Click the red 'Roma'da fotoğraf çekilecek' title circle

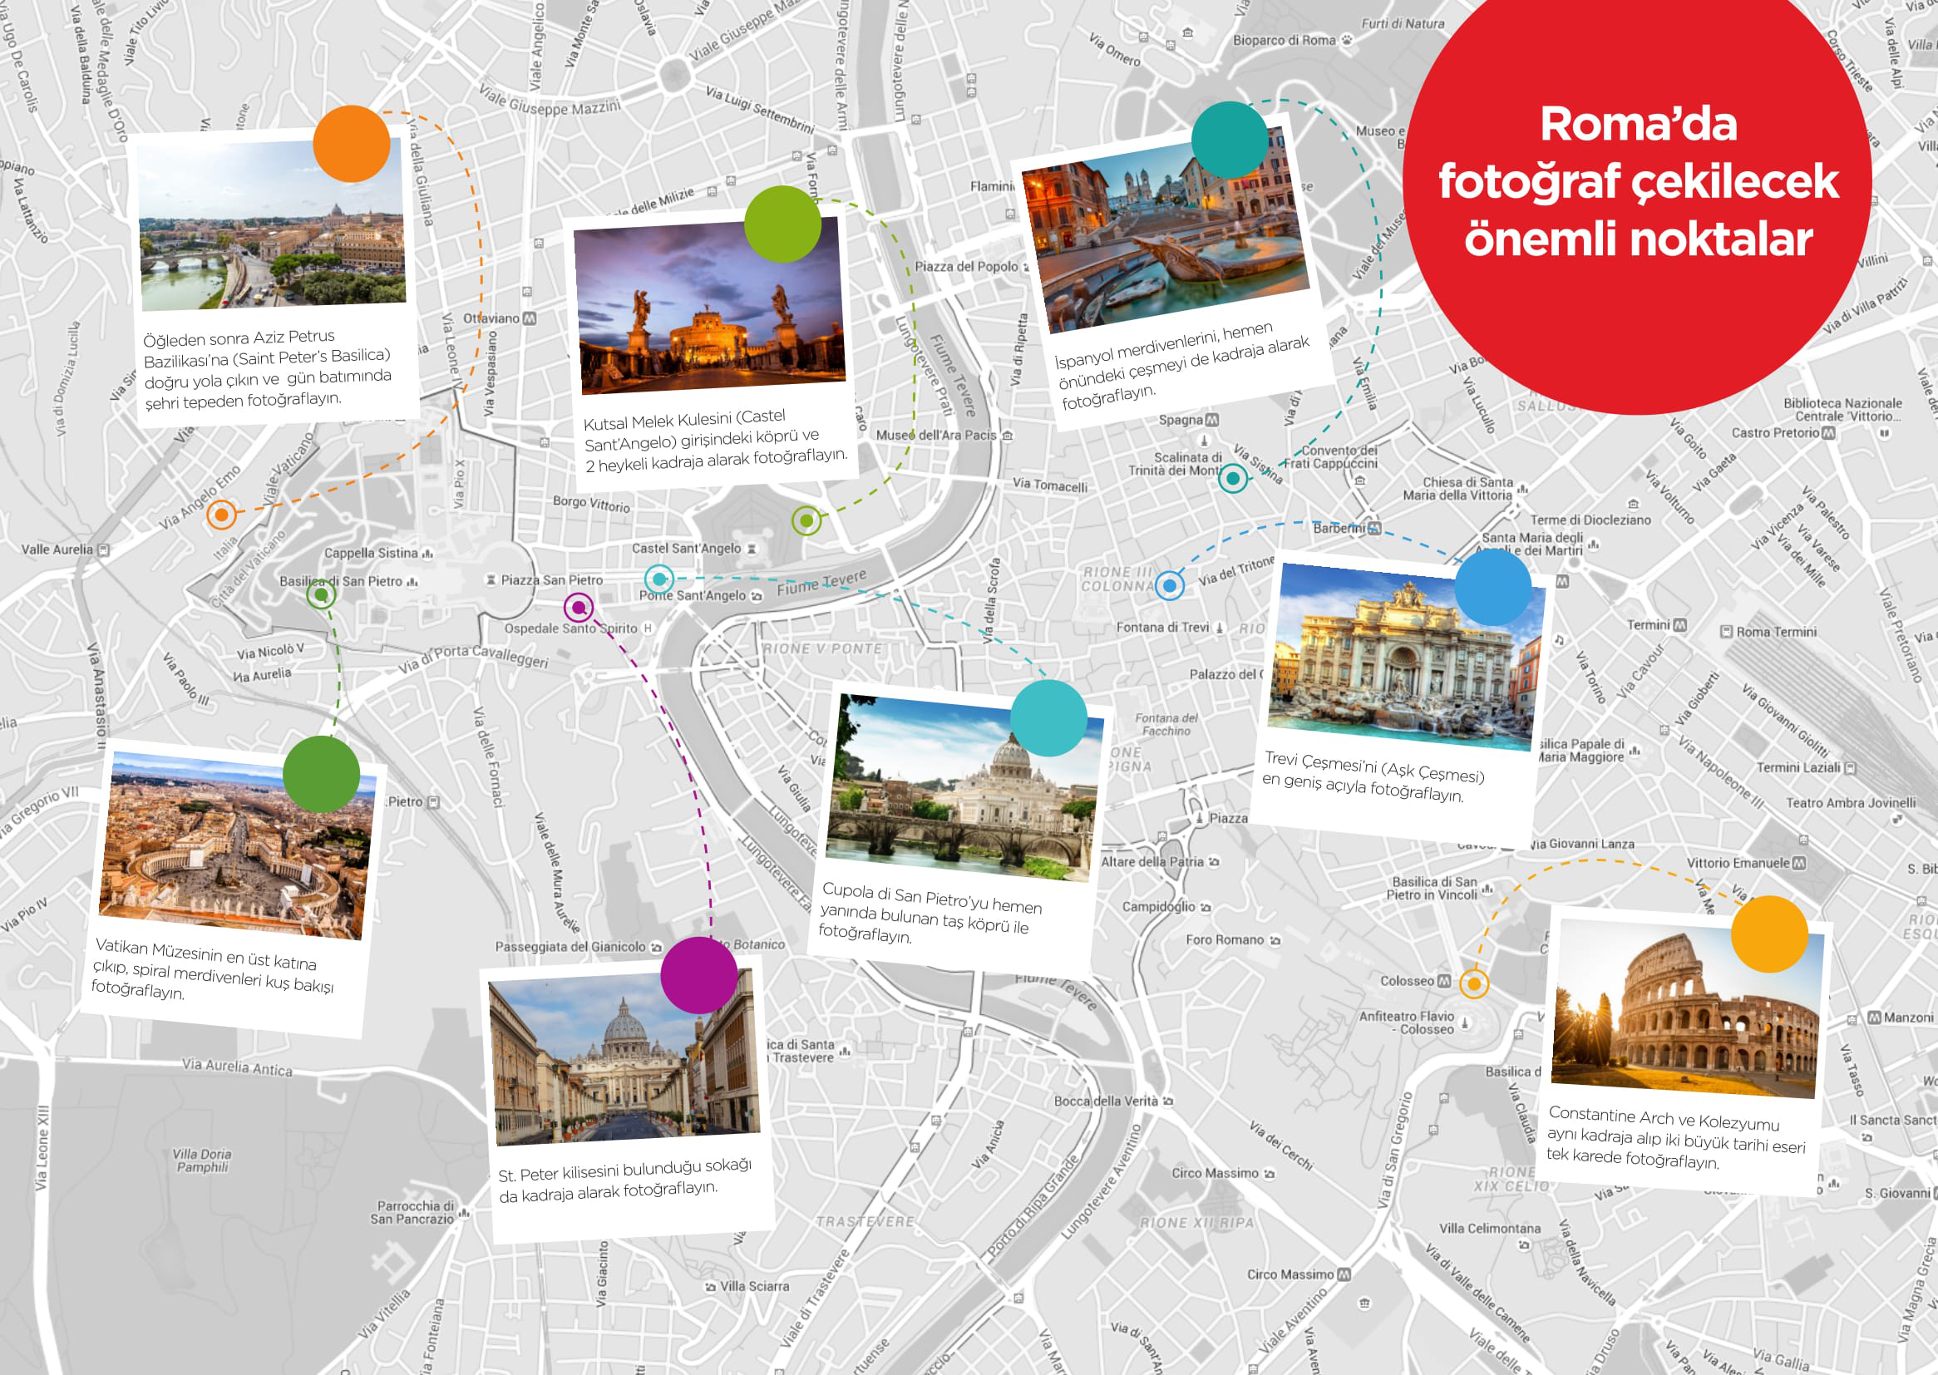pos(1637,181)
